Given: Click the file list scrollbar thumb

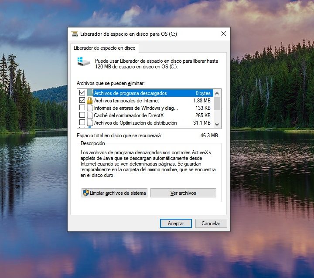Looking at the screenshot, I should coord(217,103).
